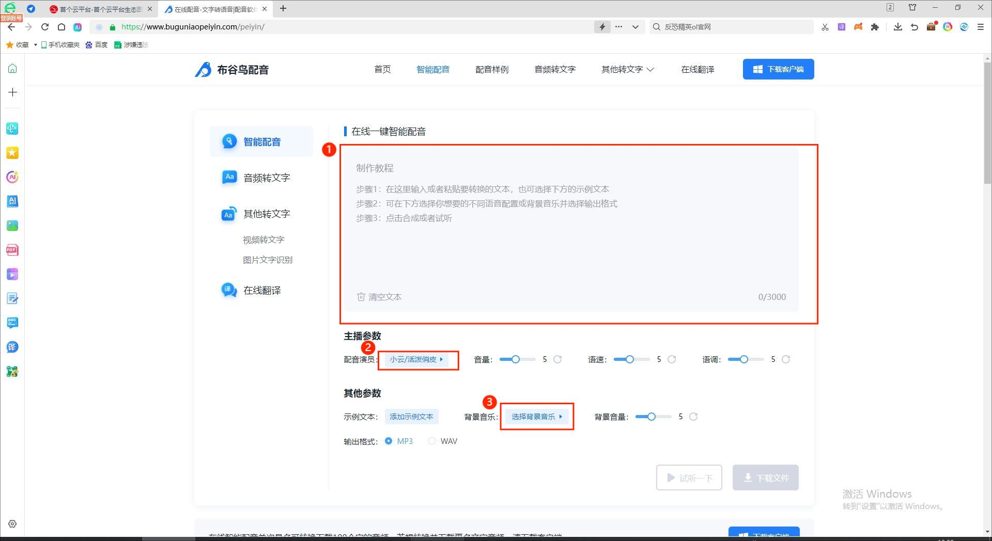
Task: Open 在线翻译 top navigation item
Action: 698,69
